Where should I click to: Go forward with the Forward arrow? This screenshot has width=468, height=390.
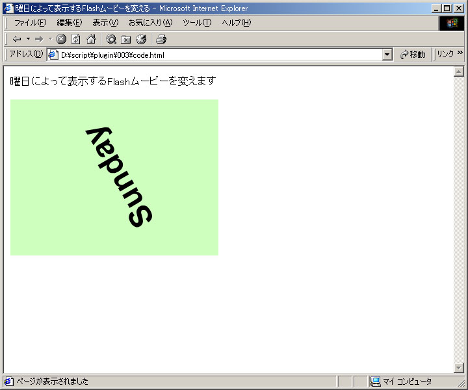coord(39,39)
